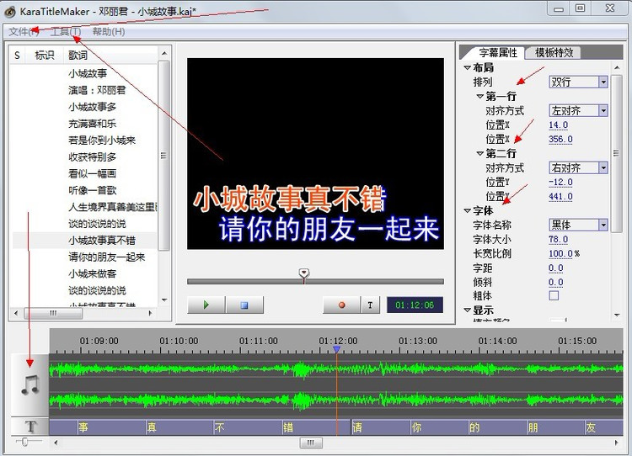Image resolution: width=632 pixels, height=456 pixels.
Task: Select lyric line 演唱：邓丽君
Action: point(97,90)
